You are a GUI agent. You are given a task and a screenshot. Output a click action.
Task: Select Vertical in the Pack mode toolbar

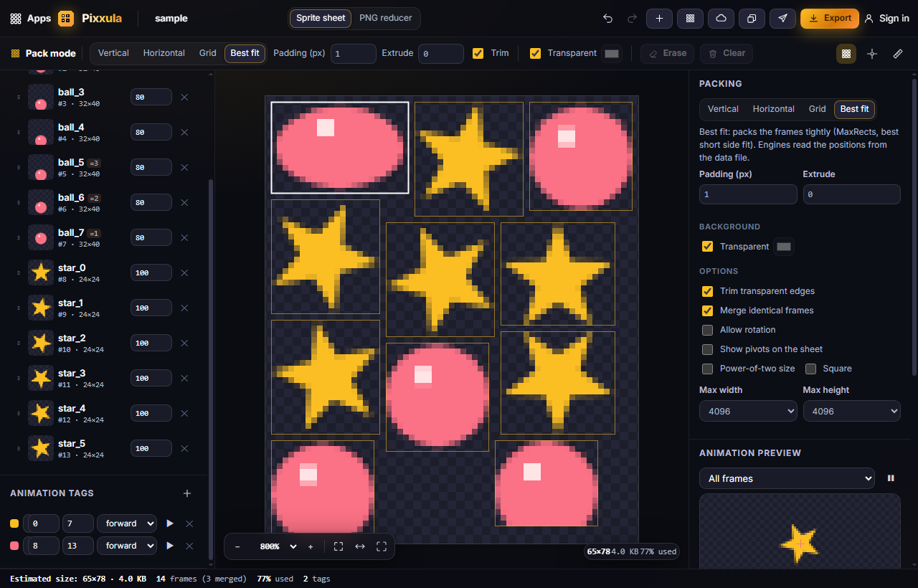pyautogui.click(x=113, y=53)
